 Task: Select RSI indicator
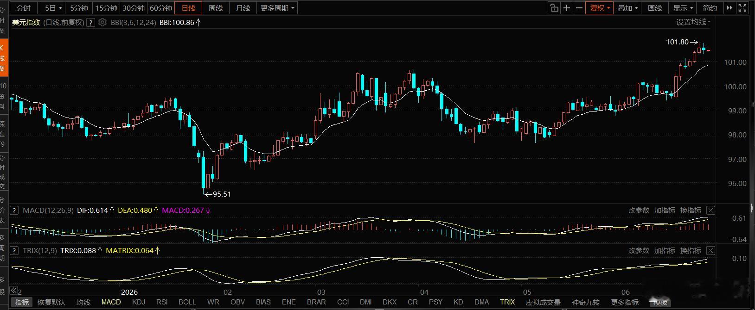(162, 302)
